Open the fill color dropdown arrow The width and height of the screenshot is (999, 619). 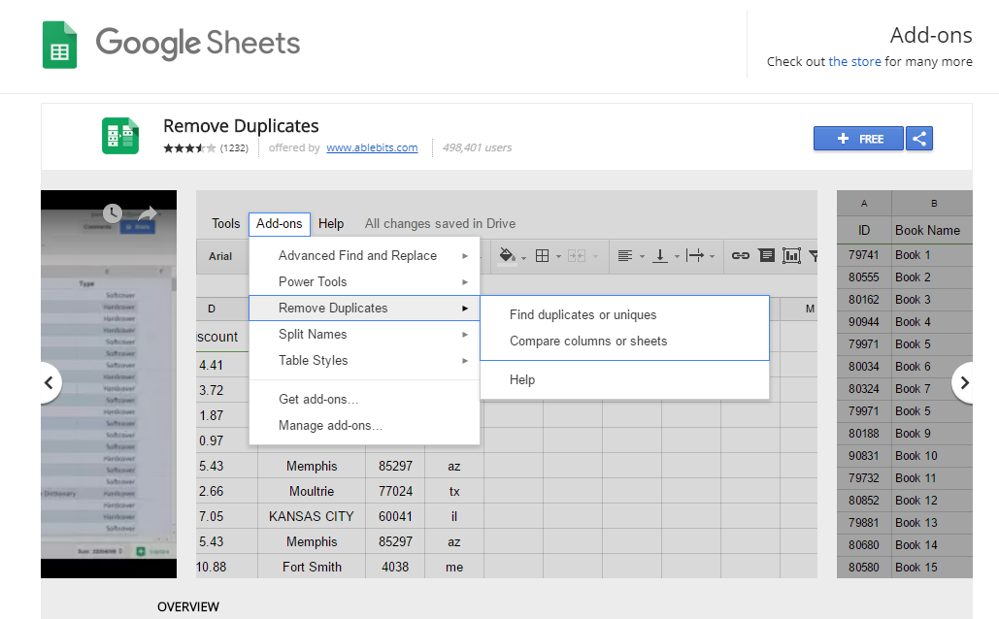(522, 257)
